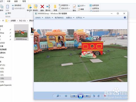The height and width of the screenshot is (102, 136).
Task: Click 全部取消 in Explorer ribbon
Action: pos(94,8)
